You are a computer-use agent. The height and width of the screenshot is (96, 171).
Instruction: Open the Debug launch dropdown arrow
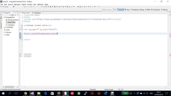coord(48,7)
